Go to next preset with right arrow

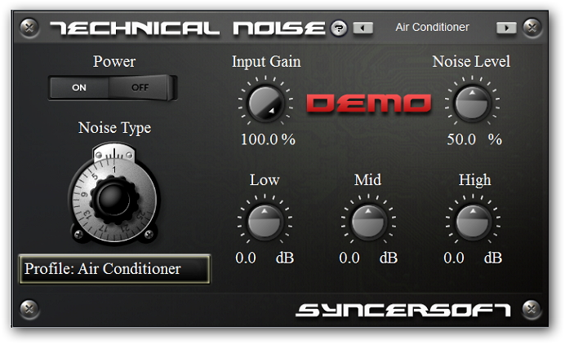(506, 28)
